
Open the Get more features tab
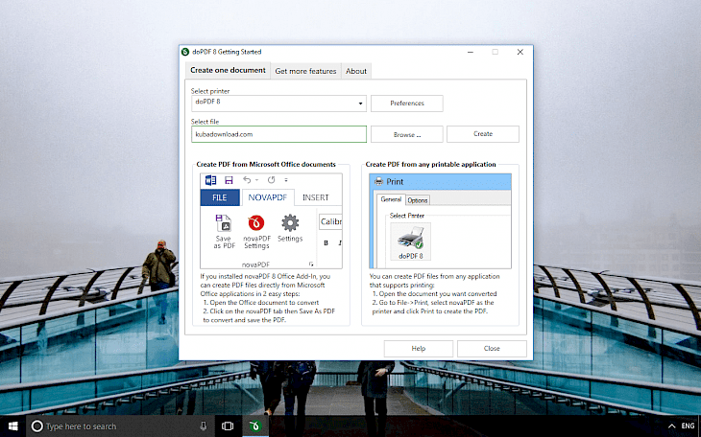pos(305,71)
